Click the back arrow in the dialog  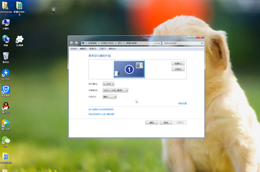tap(71, 43)
